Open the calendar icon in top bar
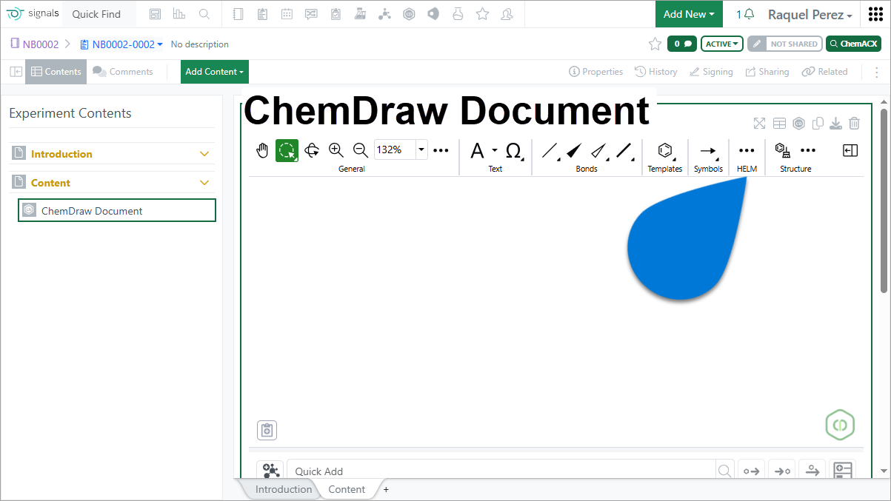 click(x=287, y=14)
